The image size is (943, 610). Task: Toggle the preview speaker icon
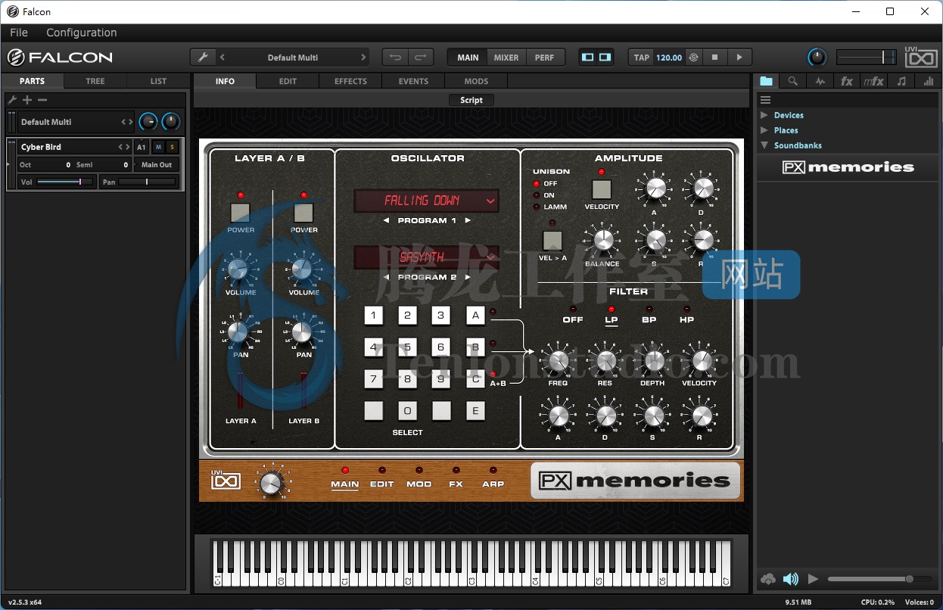pyautogui.click(x=791, y=579)
